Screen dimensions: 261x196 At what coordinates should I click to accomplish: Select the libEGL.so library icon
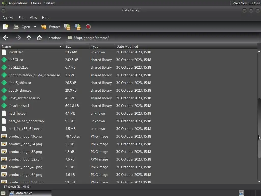[4, 60]
